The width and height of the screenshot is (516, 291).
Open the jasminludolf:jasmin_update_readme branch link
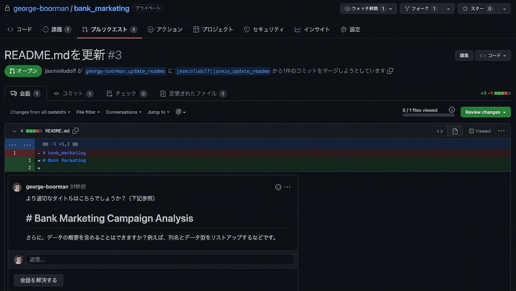coord(223,71)
